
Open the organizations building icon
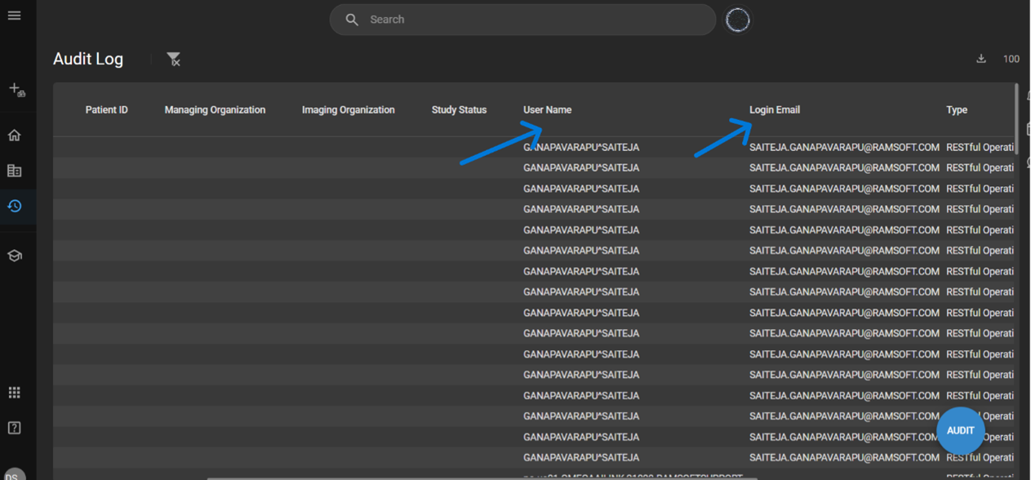pyautogui.click(x=15, y=171)
